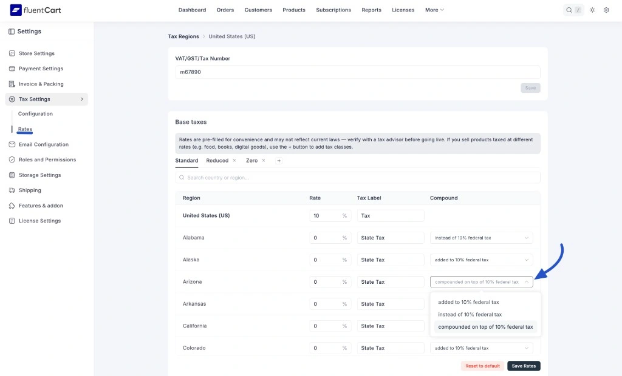Open the More menu dropdown
This screenshot has height=376, width=622.
pyautogui.click(x=434, y=10)
